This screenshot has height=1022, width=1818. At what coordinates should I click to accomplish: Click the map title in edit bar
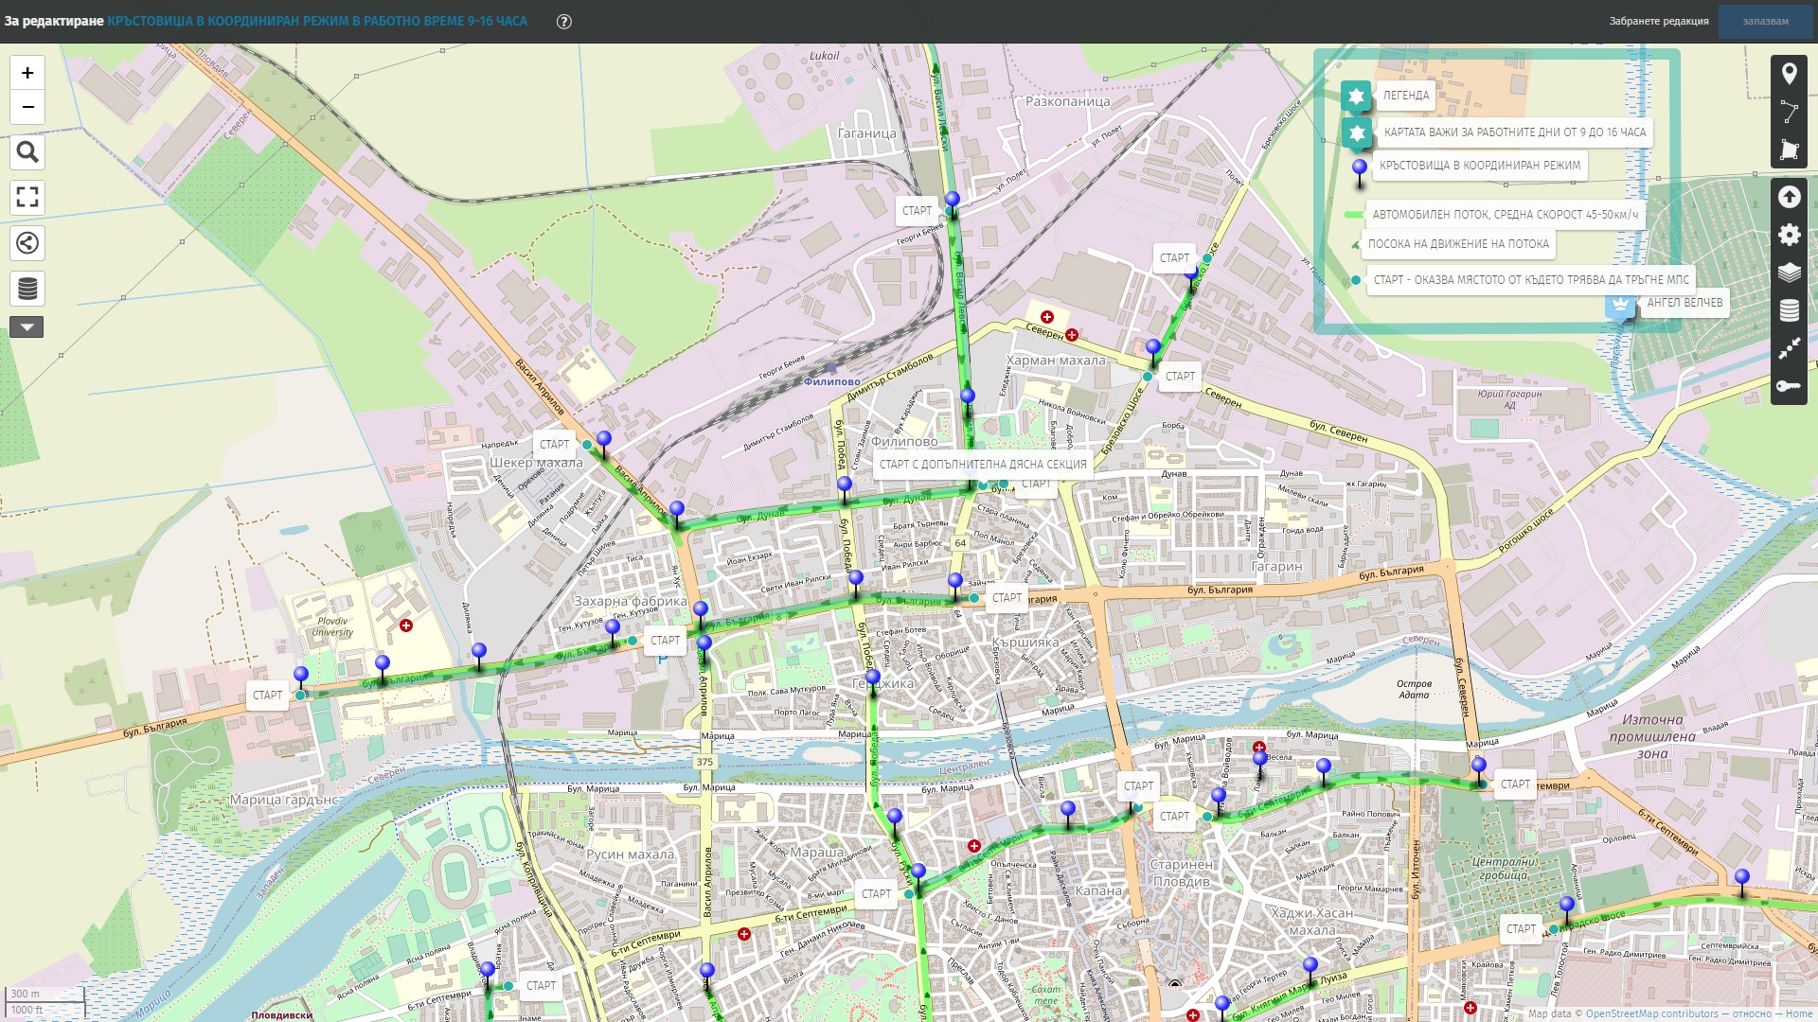(x=317, y=21)
